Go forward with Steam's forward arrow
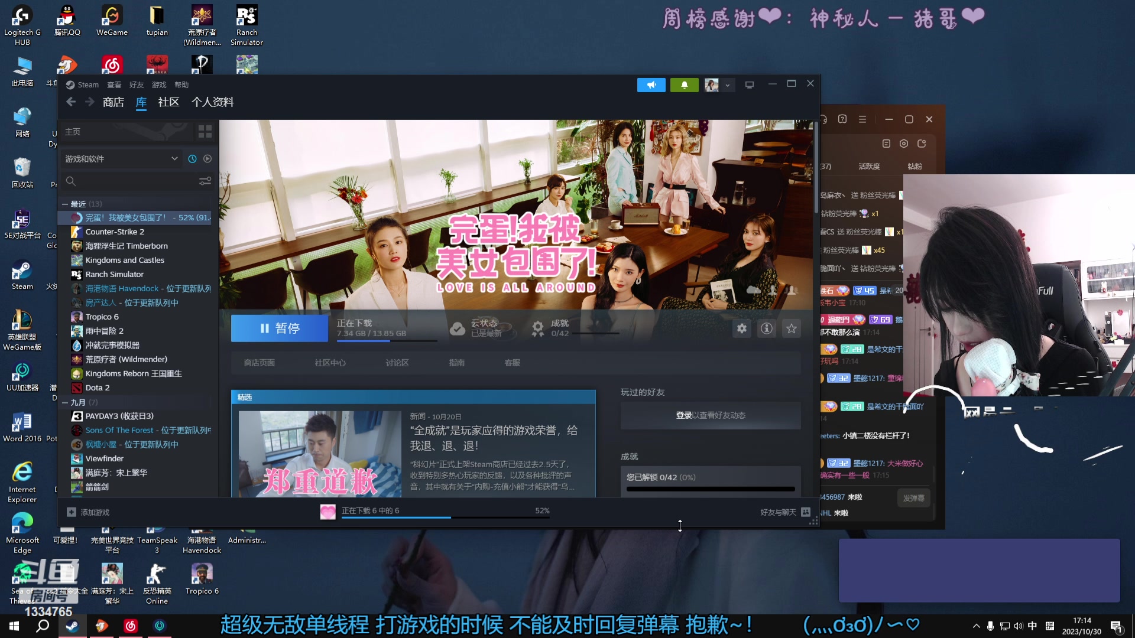The width and height of the screenshot is (1135, 638). pos(89,102)
